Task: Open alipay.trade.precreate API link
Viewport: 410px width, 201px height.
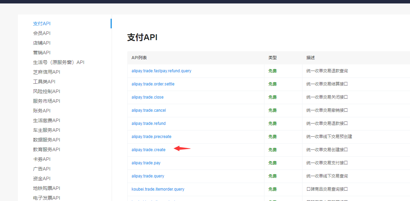Action: click(x=151, y=137)
